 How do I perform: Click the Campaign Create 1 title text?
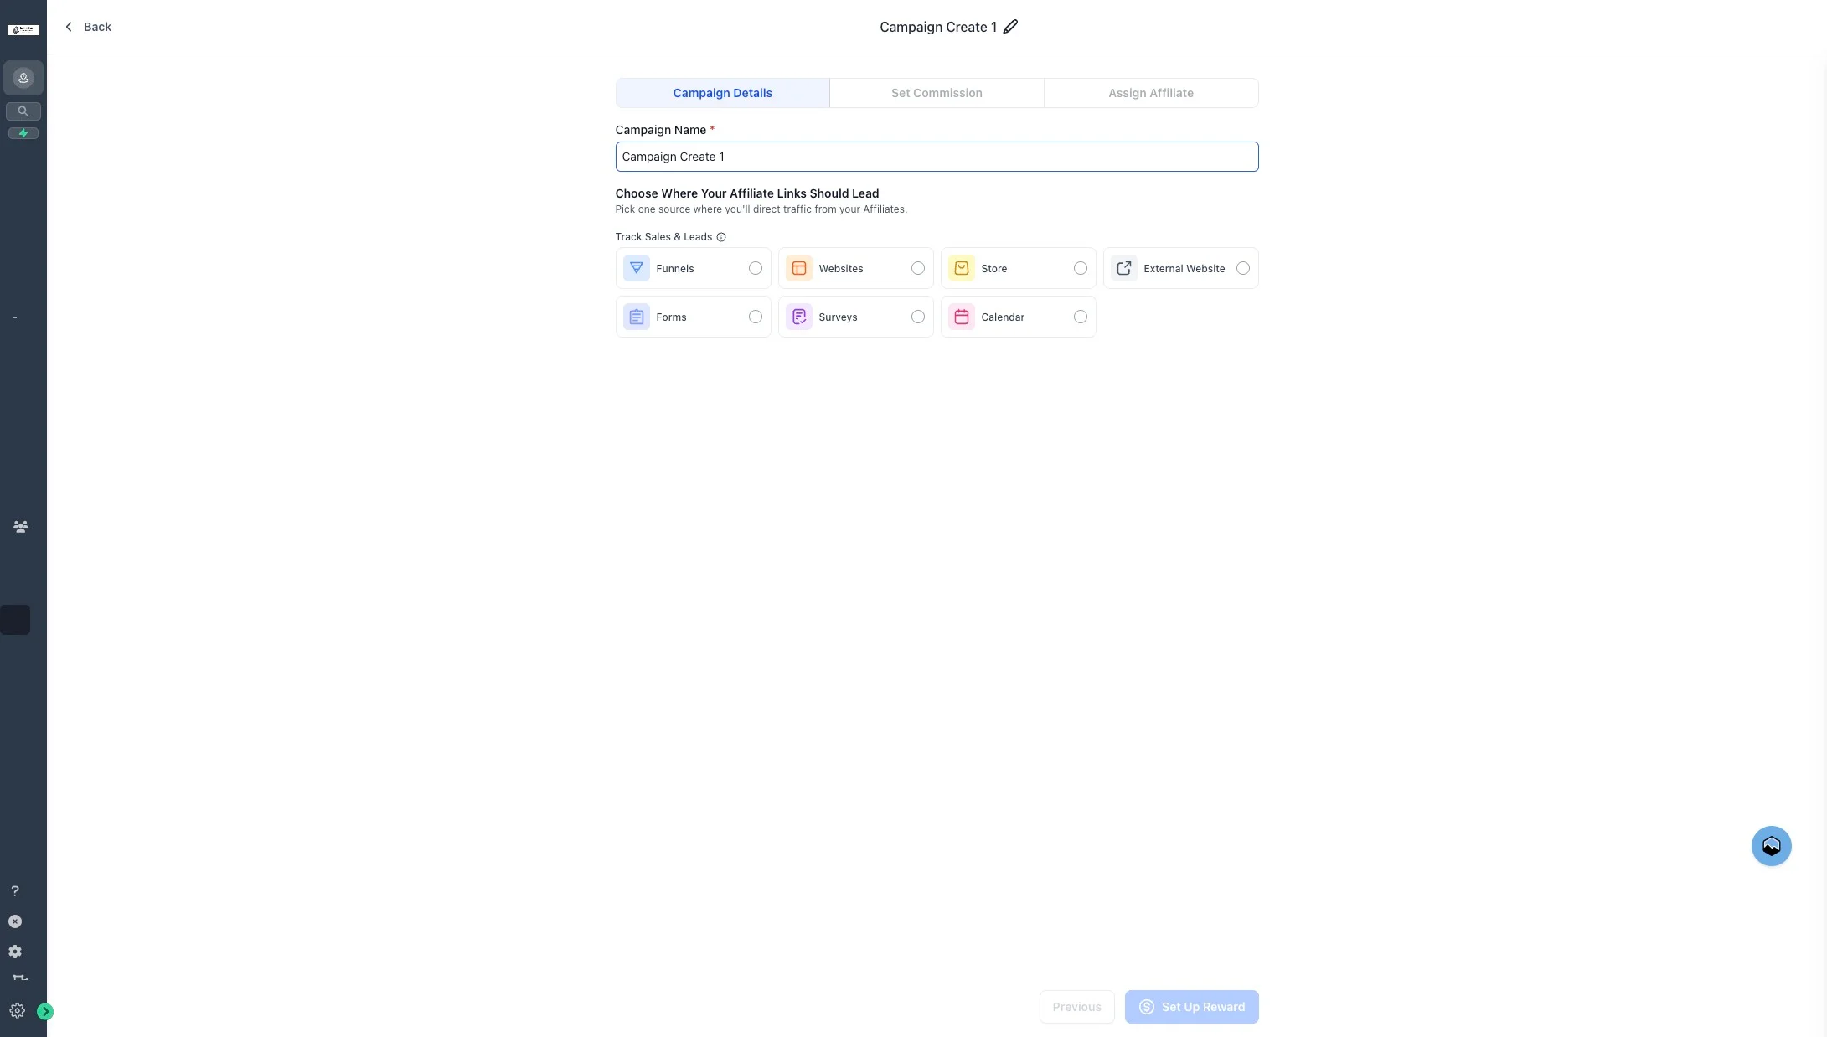[x=937, y=27]
